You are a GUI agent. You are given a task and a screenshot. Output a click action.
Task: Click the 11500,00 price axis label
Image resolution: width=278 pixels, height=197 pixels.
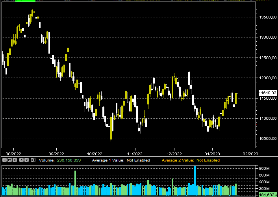tap(268, 98)
